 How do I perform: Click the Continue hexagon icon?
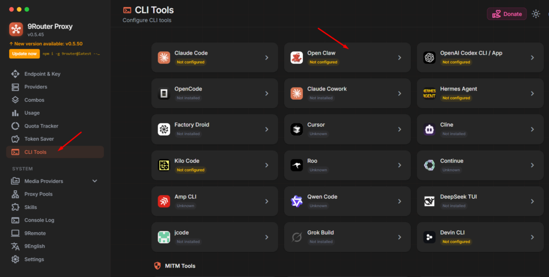pyautogui.click(x=429, y=165)
